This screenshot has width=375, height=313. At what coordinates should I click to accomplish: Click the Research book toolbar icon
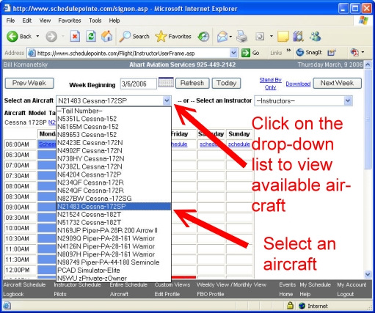299,37
